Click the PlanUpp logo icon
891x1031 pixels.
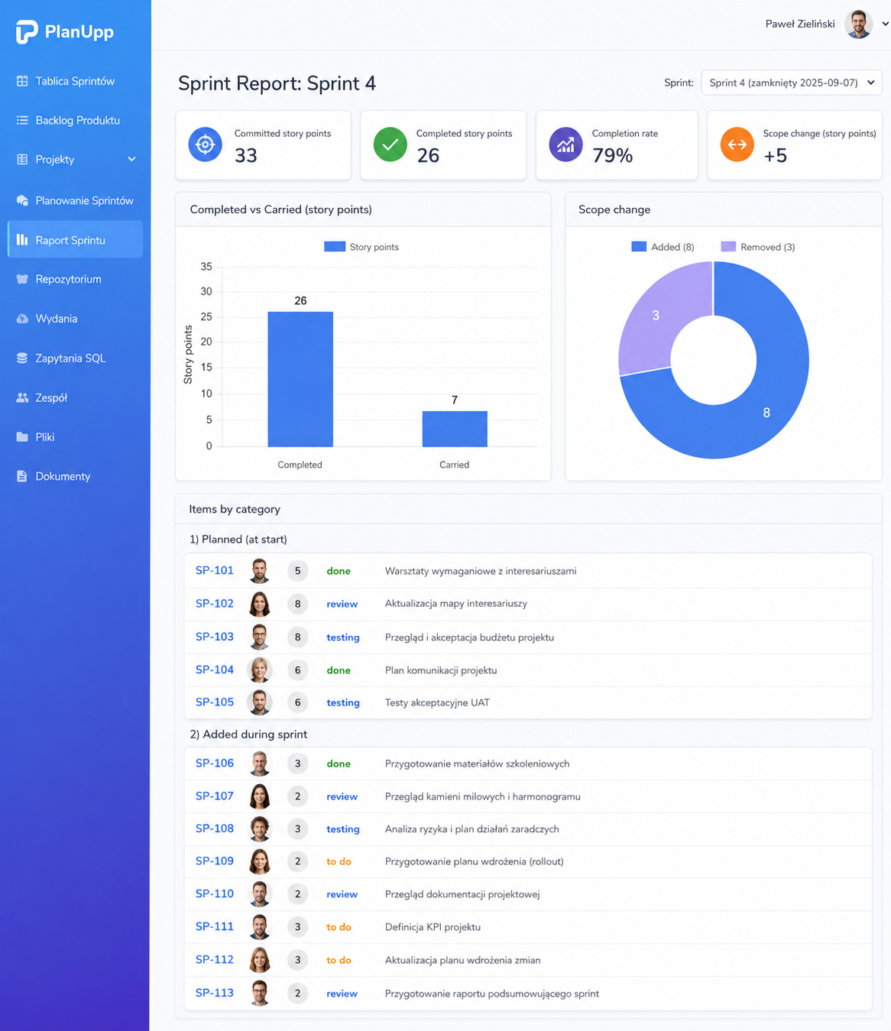pos(27,32)
